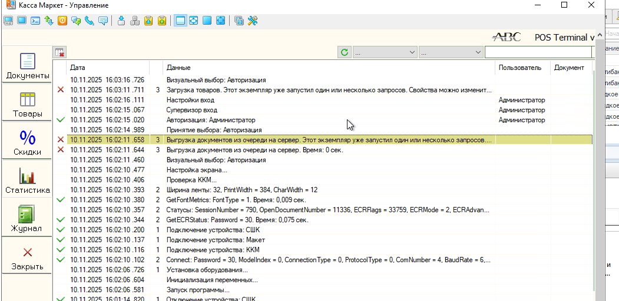The height and width of the screenshot is (301, 619).
Task: Select 'Подключение устройства: Макет' row
Action: [x=323, y=240]
